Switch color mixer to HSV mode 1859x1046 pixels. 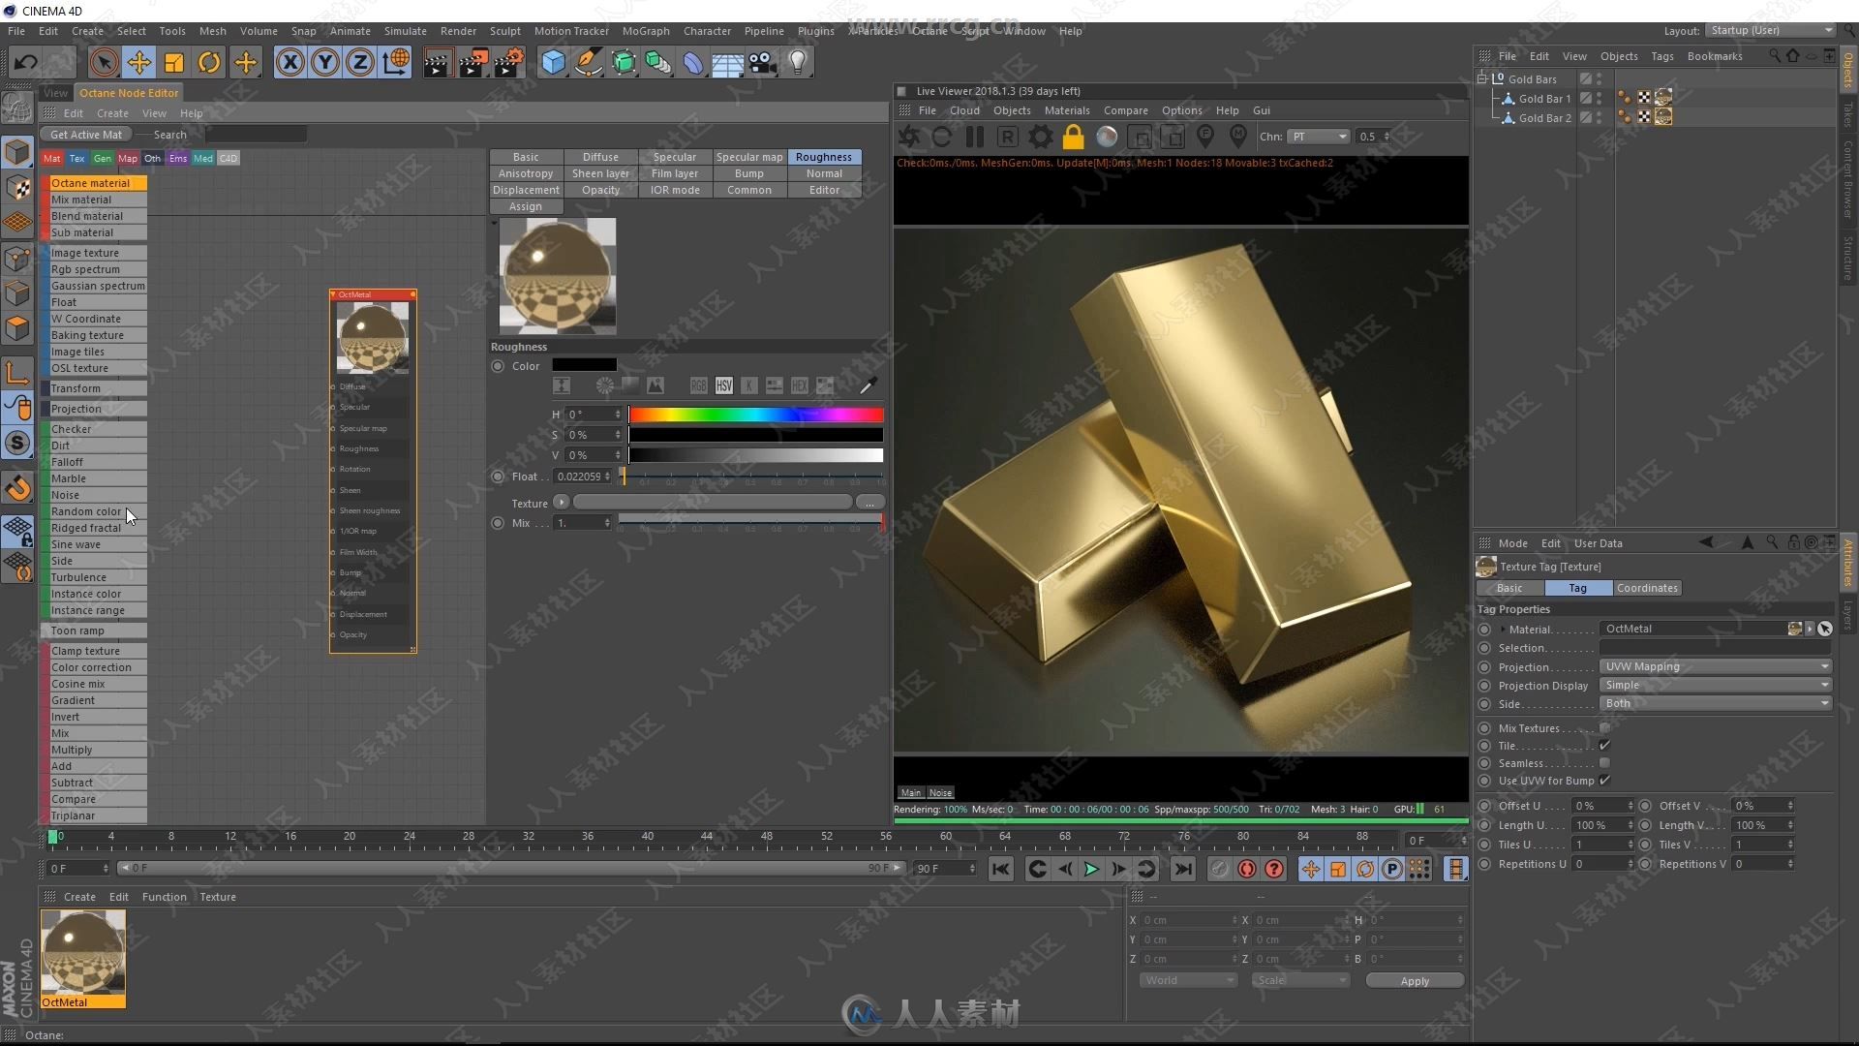723,385
